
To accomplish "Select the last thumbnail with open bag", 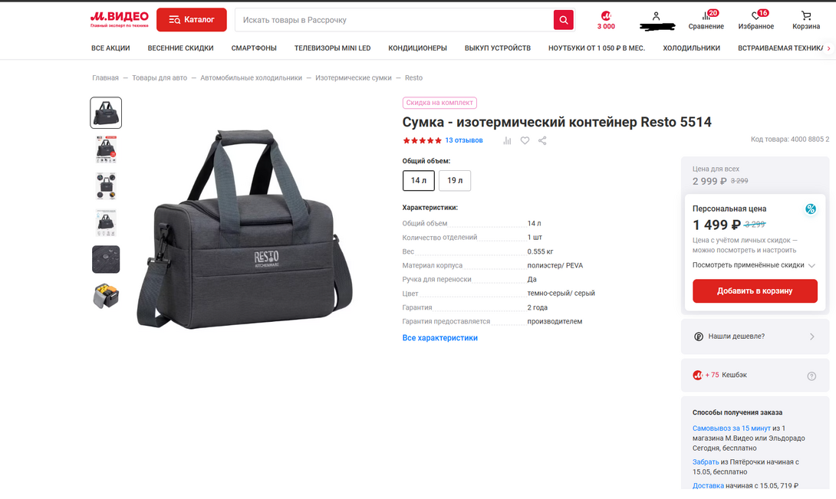I will click(x=106, y=296).
